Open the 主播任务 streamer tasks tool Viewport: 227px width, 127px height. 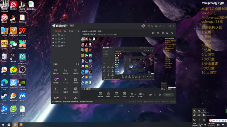coord(75,71)
